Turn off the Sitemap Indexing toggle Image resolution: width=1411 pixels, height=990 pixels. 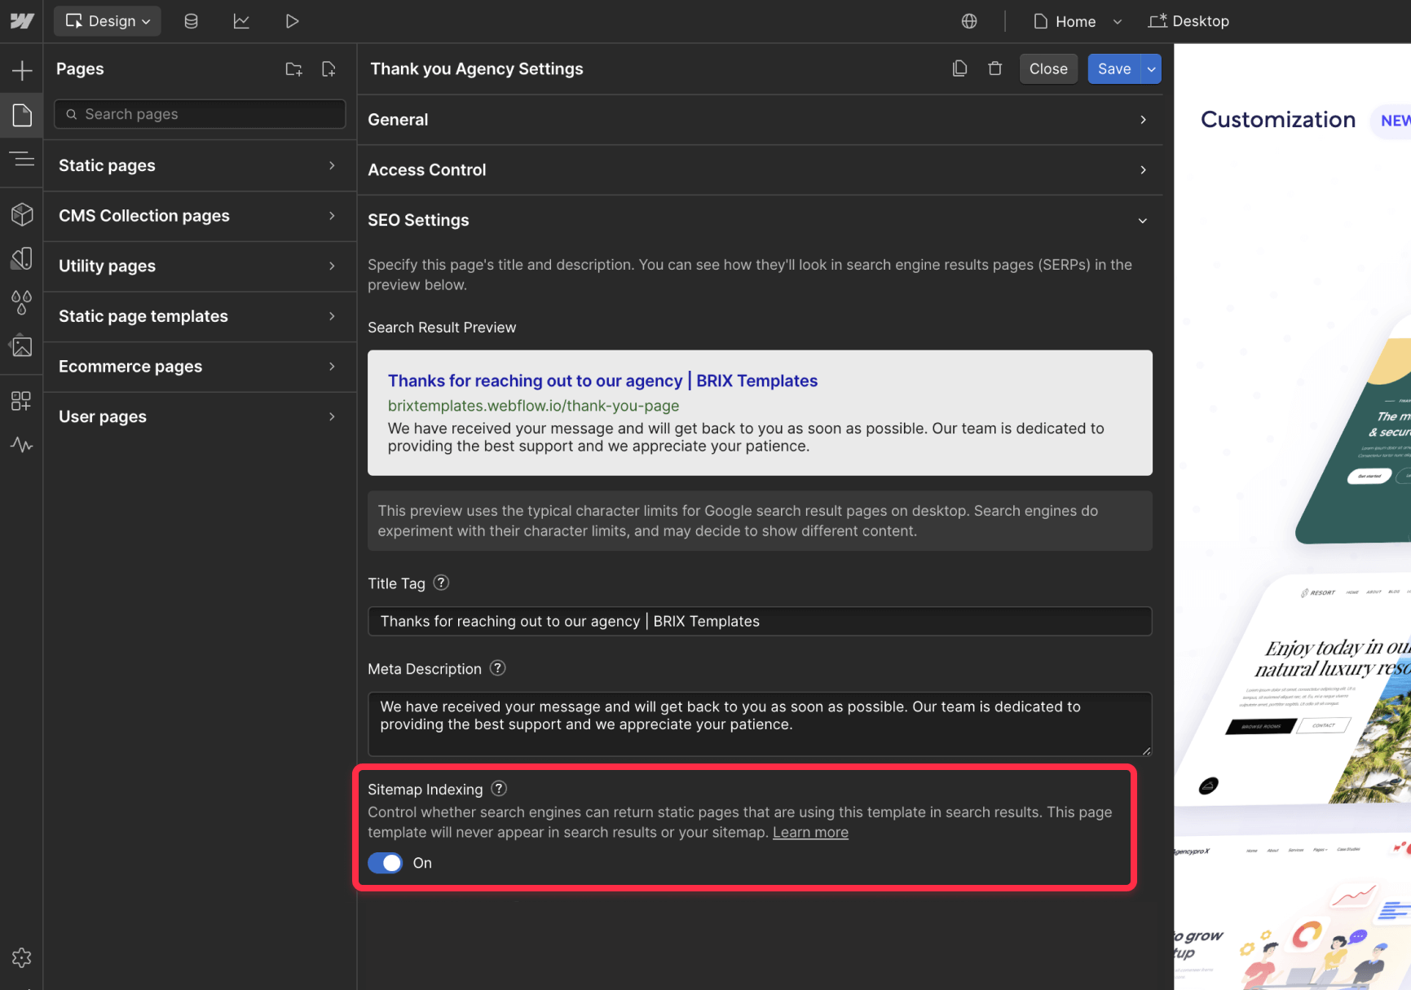point(385,863)
